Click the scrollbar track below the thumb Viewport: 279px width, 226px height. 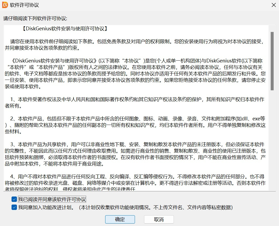tap(272, 139)
